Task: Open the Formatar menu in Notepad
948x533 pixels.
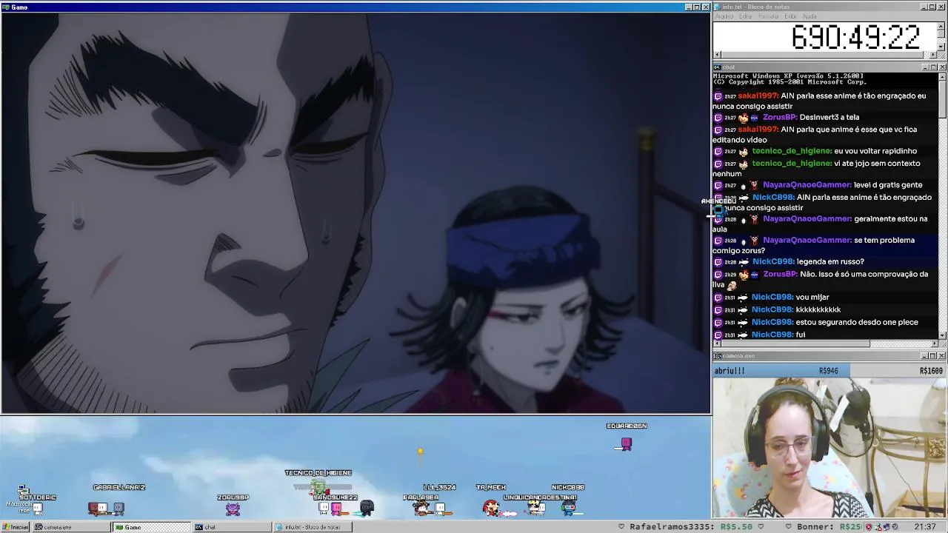Action: (769, 16)
